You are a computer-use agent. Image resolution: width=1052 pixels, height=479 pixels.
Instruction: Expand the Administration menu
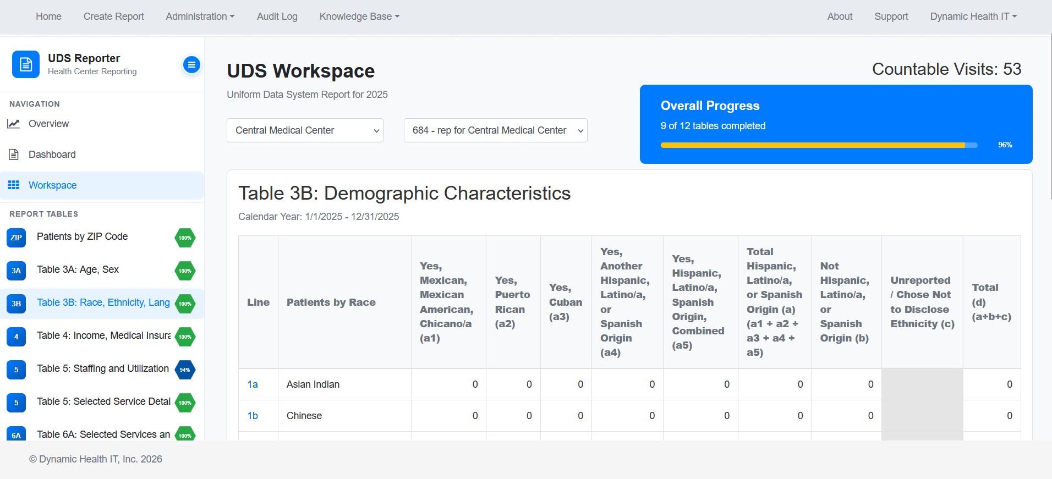pos(200,16)
